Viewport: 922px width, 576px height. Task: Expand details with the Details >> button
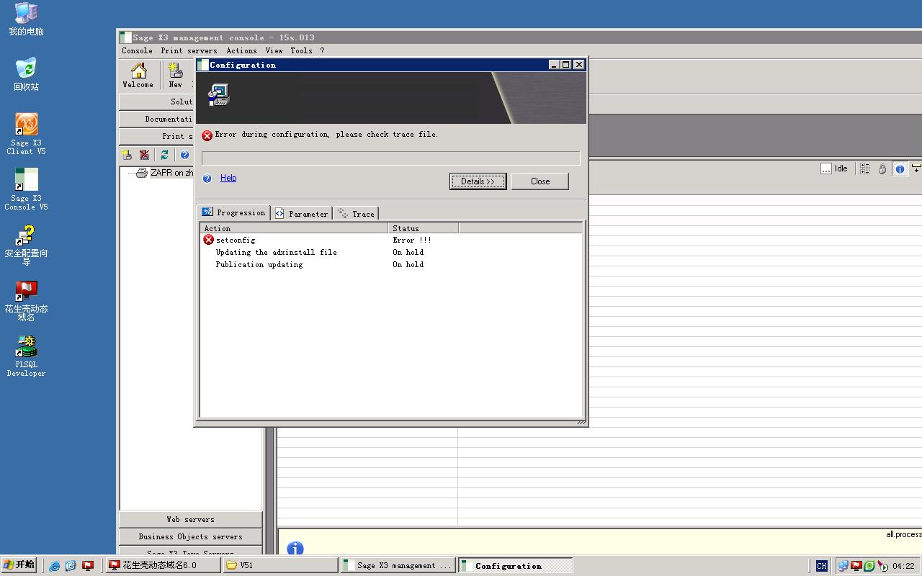[x=478, y=181]
